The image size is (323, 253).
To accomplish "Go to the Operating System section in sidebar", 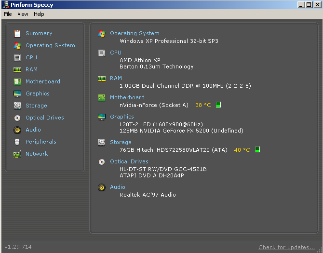I will [50, 45].
